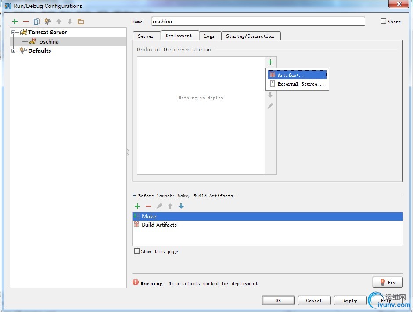This screenshot has height=312, width=413.
Task: Switch to the Server tab
Action: coord(146,36)
